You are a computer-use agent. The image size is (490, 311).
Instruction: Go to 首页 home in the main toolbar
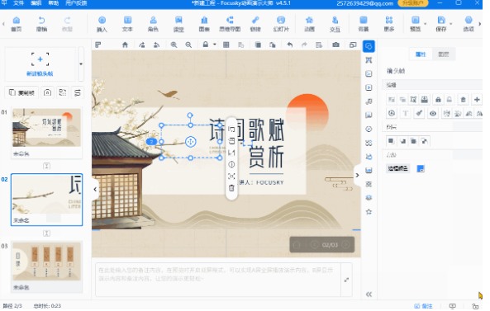(17, 24)
